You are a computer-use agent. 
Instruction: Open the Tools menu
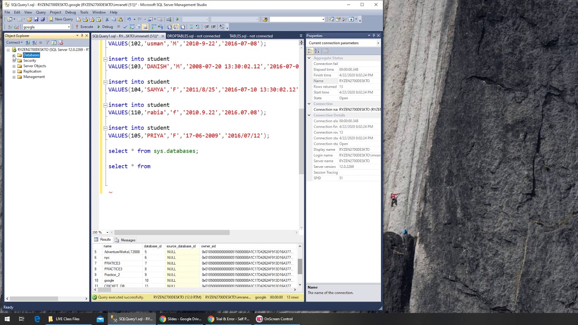[84, 12]
